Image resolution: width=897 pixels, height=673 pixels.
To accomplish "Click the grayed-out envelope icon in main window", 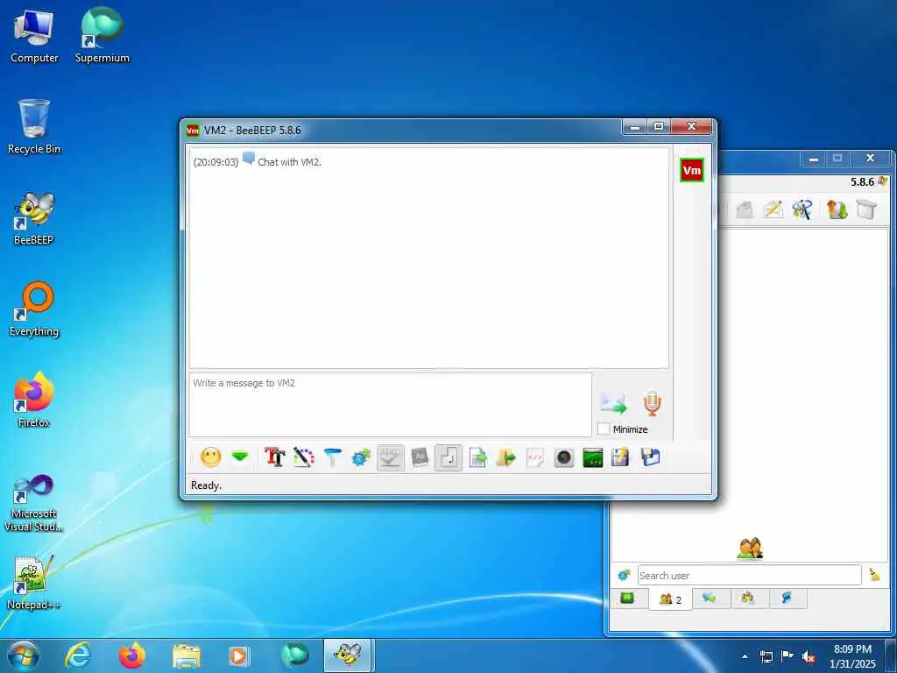I will pyautogui.click(x=745, y=210).
